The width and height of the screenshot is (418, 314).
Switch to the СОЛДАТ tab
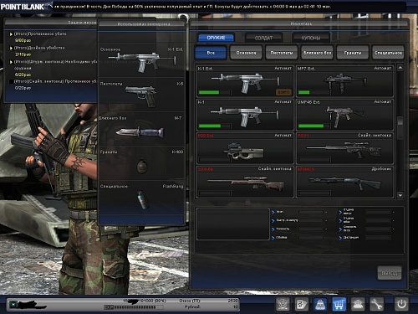tap(263, 38)
